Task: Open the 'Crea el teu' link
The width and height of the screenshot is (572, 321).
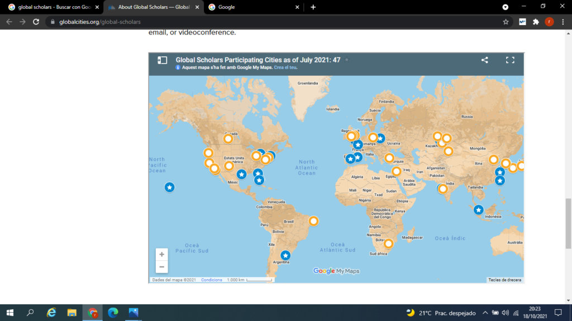Action: coord(285,67)
